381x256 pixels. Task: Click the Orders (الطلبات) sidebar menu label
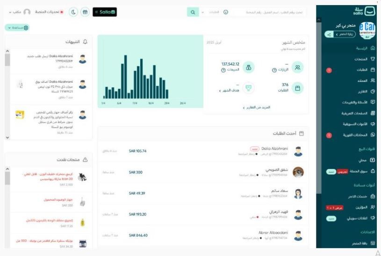point(362,70)
